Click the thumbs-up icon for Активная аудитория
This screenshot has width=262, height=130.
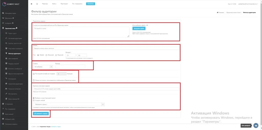[6, 38]
